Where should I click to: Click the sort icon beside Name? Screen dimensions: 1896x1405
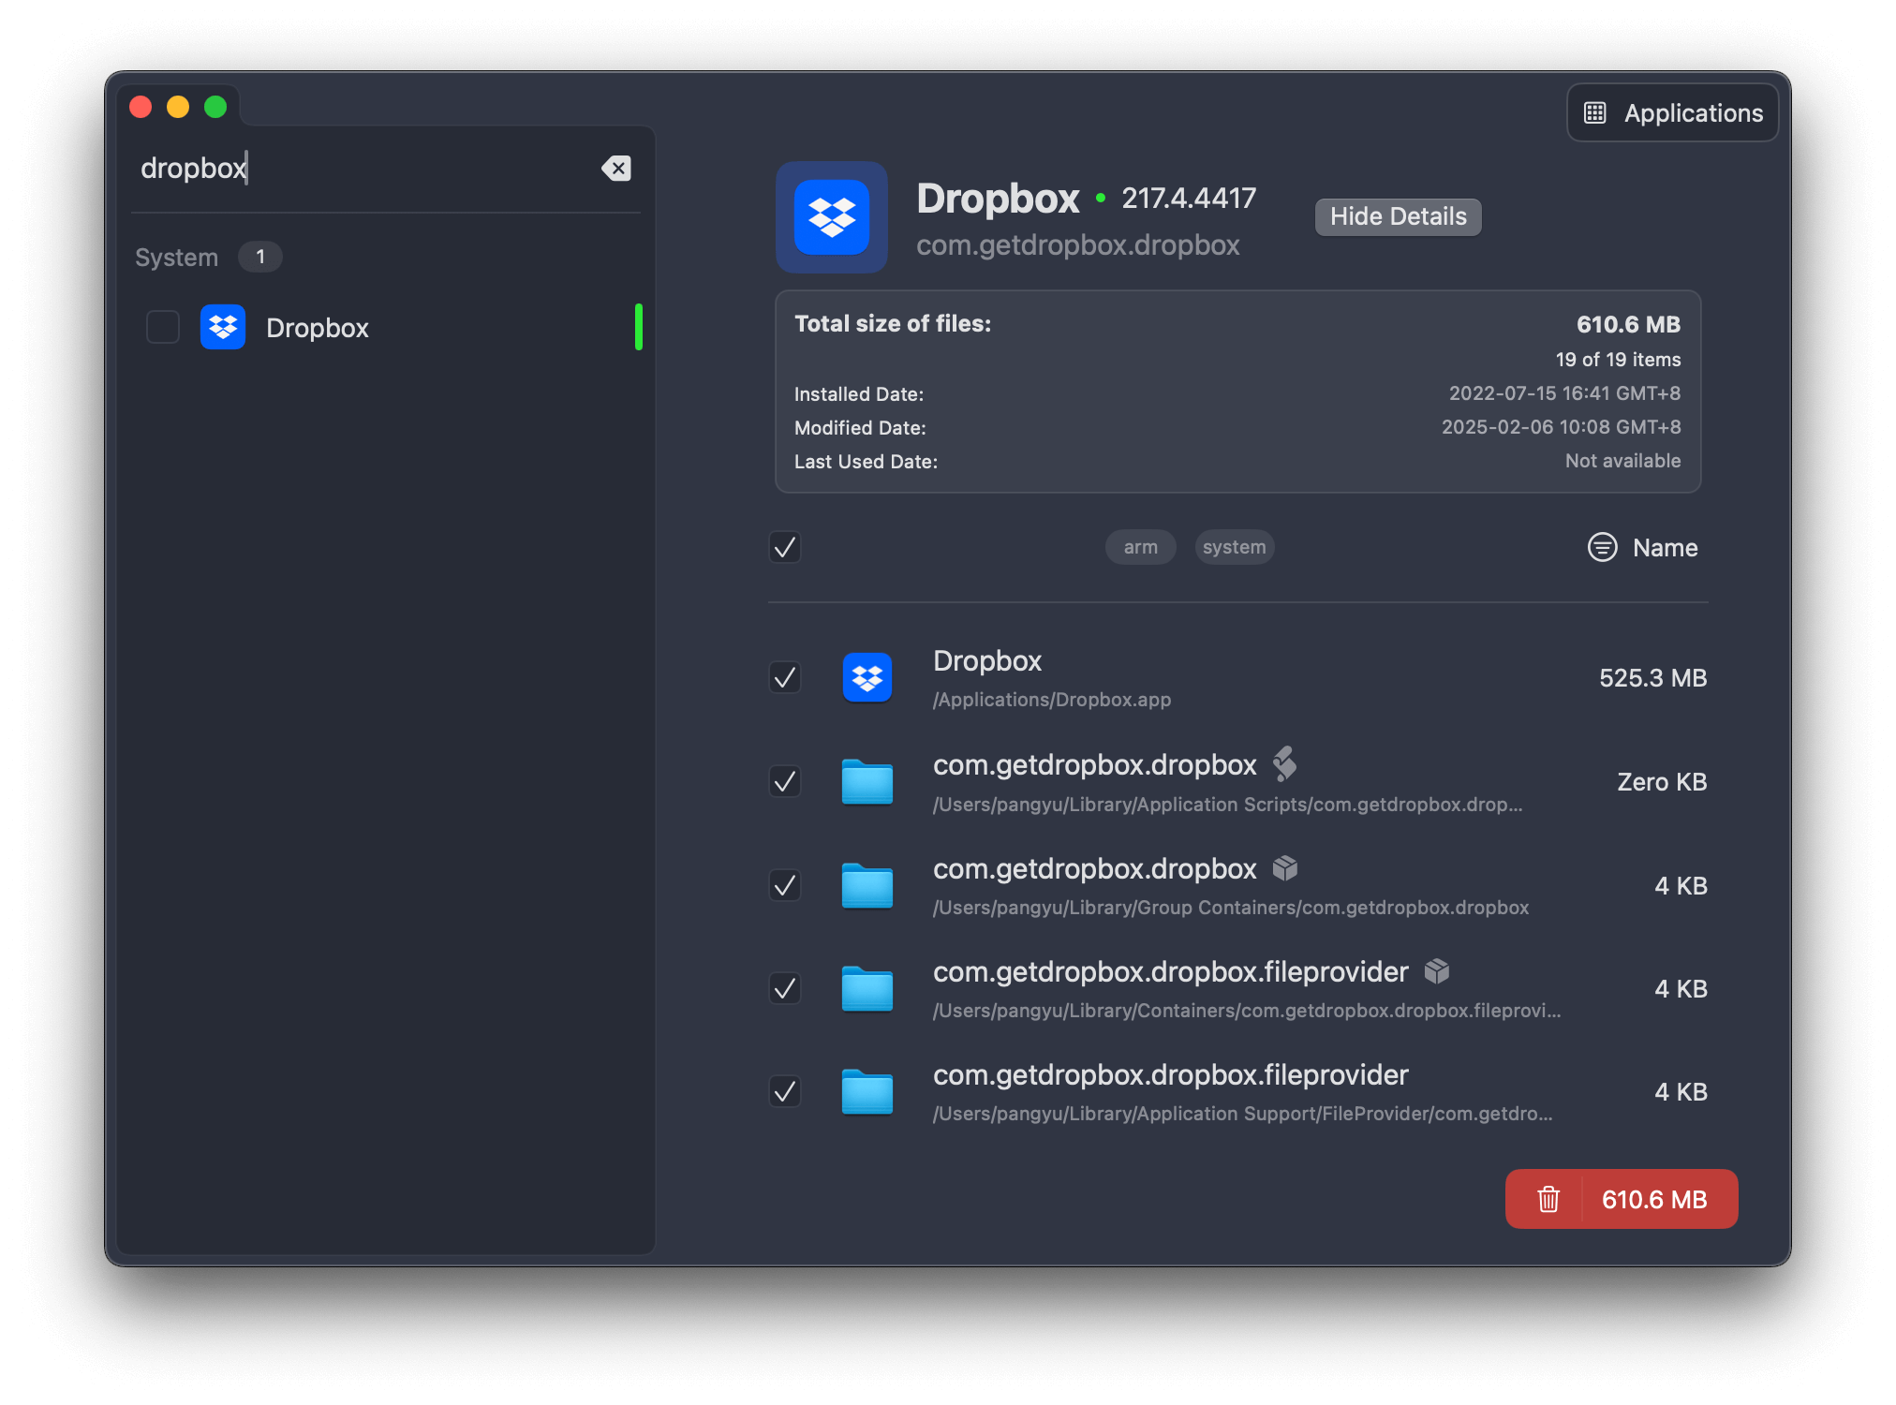coord(1603,547)
